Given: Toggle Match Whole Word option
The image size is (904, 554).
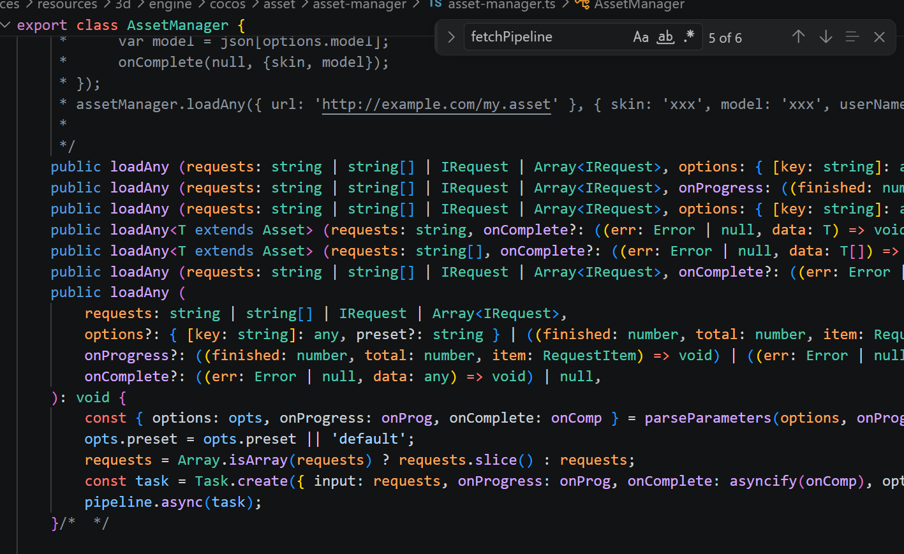Looking at the screenshot, I should tap(665, 37).
